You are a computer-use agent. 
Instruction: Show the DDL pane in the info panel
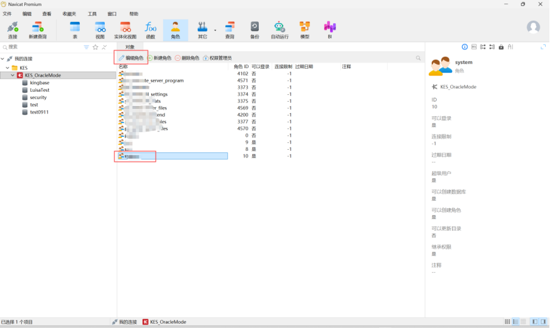[473, 47]
